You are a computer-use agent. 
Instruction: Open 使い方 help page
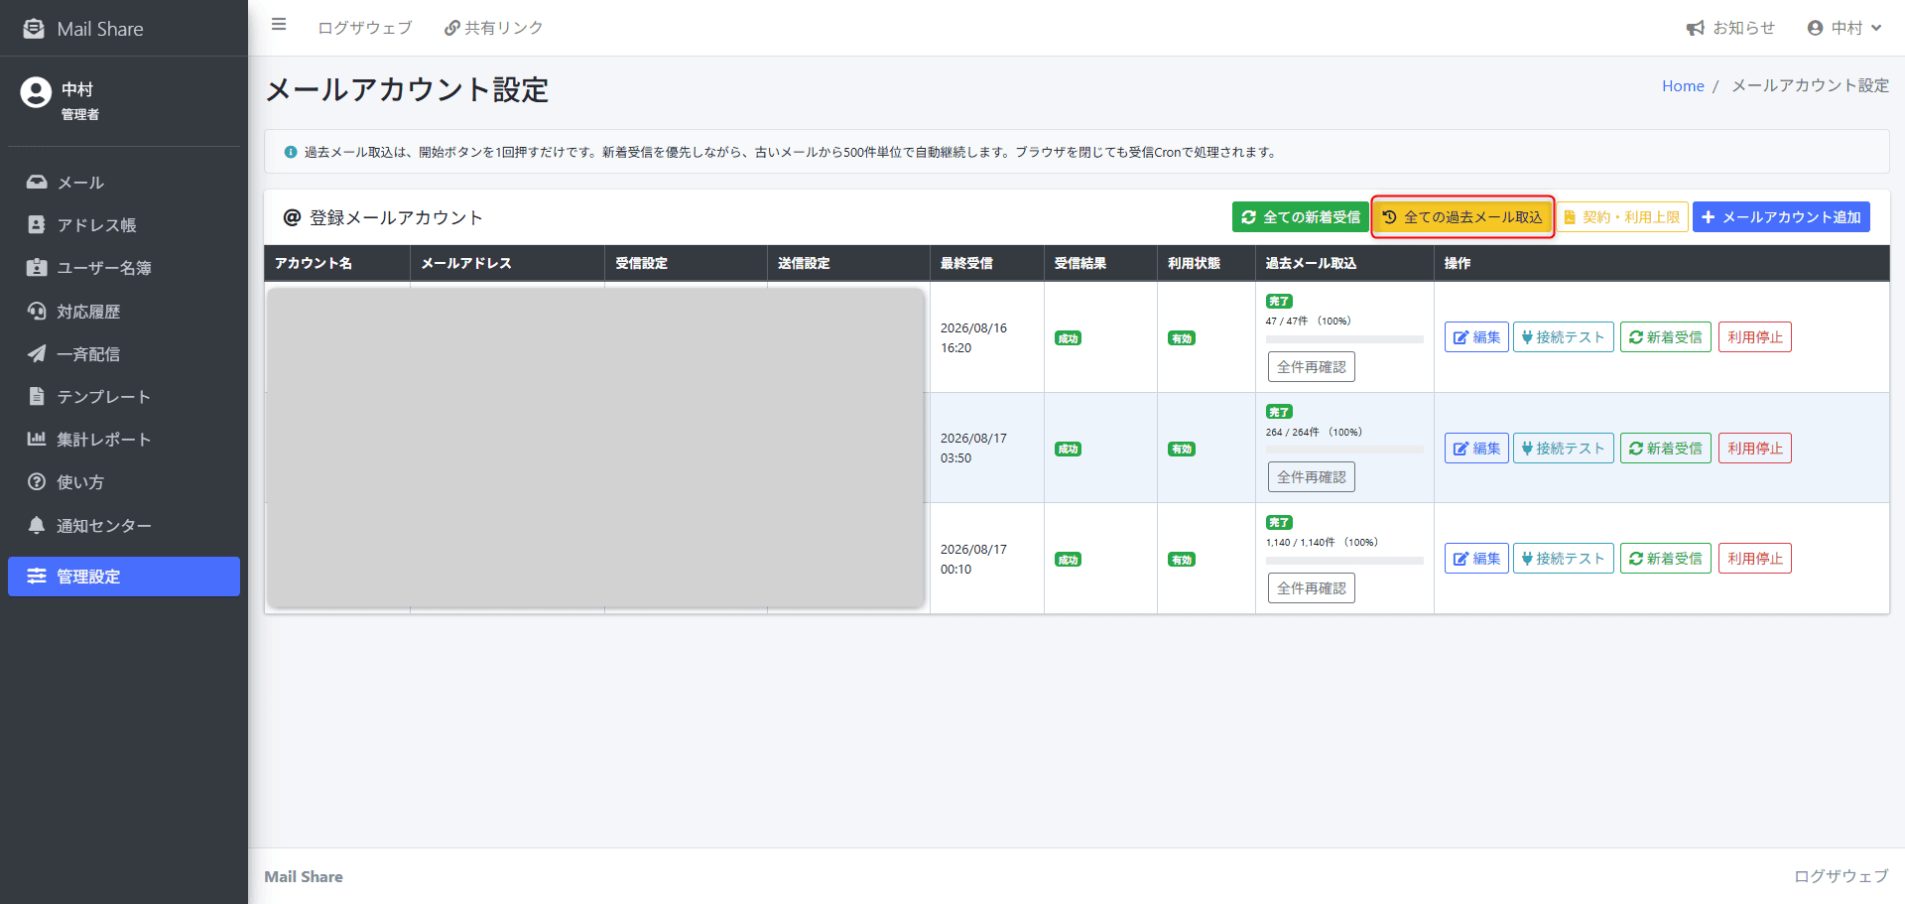pos(124,482)
